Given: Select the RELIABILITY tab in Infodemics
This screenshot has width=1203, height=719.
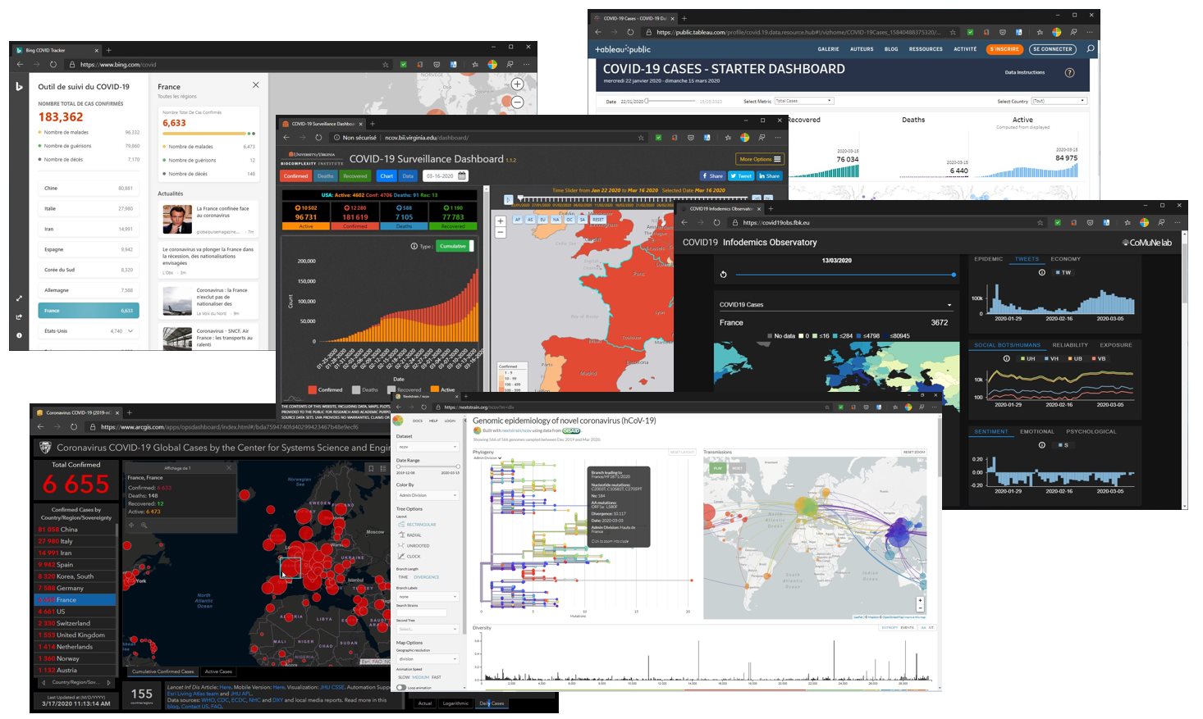Looking at the screenshot, I should 1070,345.
